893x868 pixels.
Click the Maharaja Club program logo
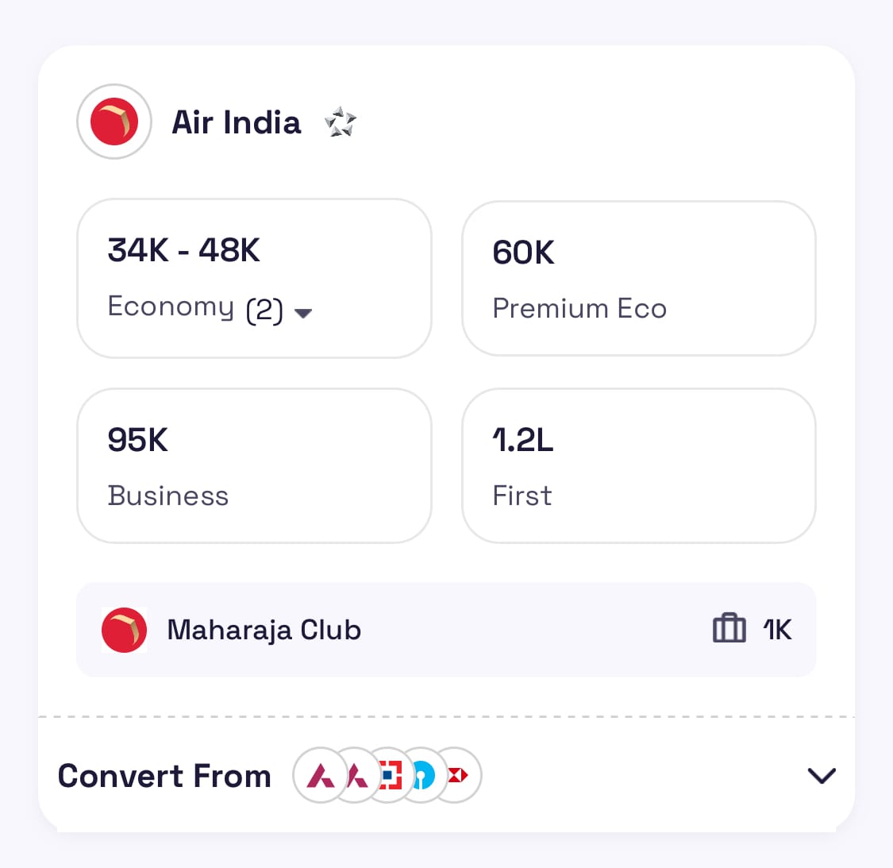125,630
